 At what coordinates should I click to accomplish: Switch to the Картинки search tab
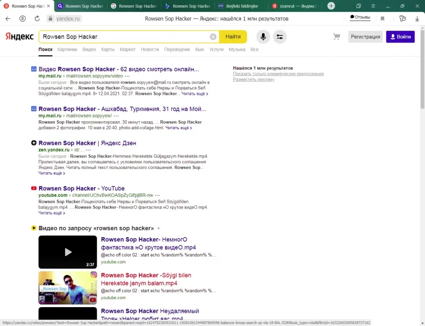pyautogui.click(x=67, y=50)
